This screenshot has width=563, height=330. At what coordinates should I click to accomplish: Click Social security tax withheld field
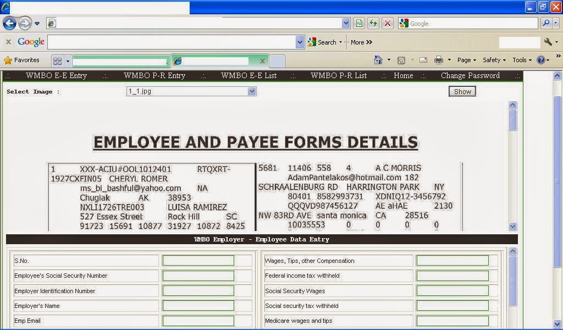[x=452, y=306]
